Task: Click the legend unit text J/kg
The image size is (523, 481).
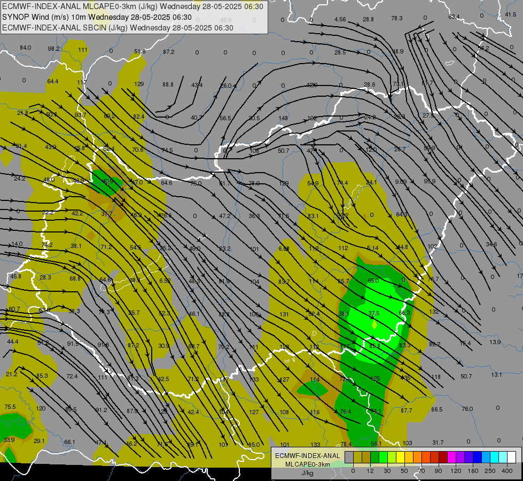Action: click(307, 473)
